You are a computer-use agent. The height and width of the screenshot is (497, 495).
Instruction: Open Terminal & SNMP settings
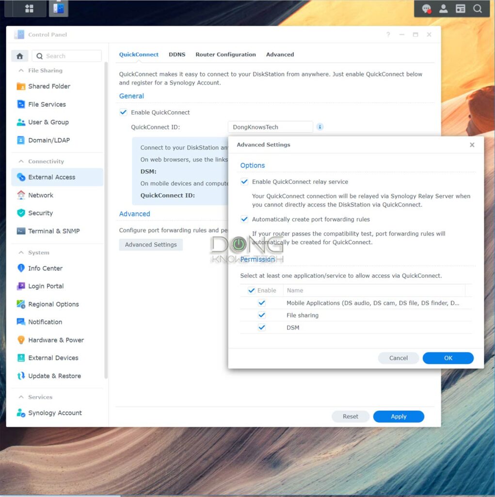(57, 231)
